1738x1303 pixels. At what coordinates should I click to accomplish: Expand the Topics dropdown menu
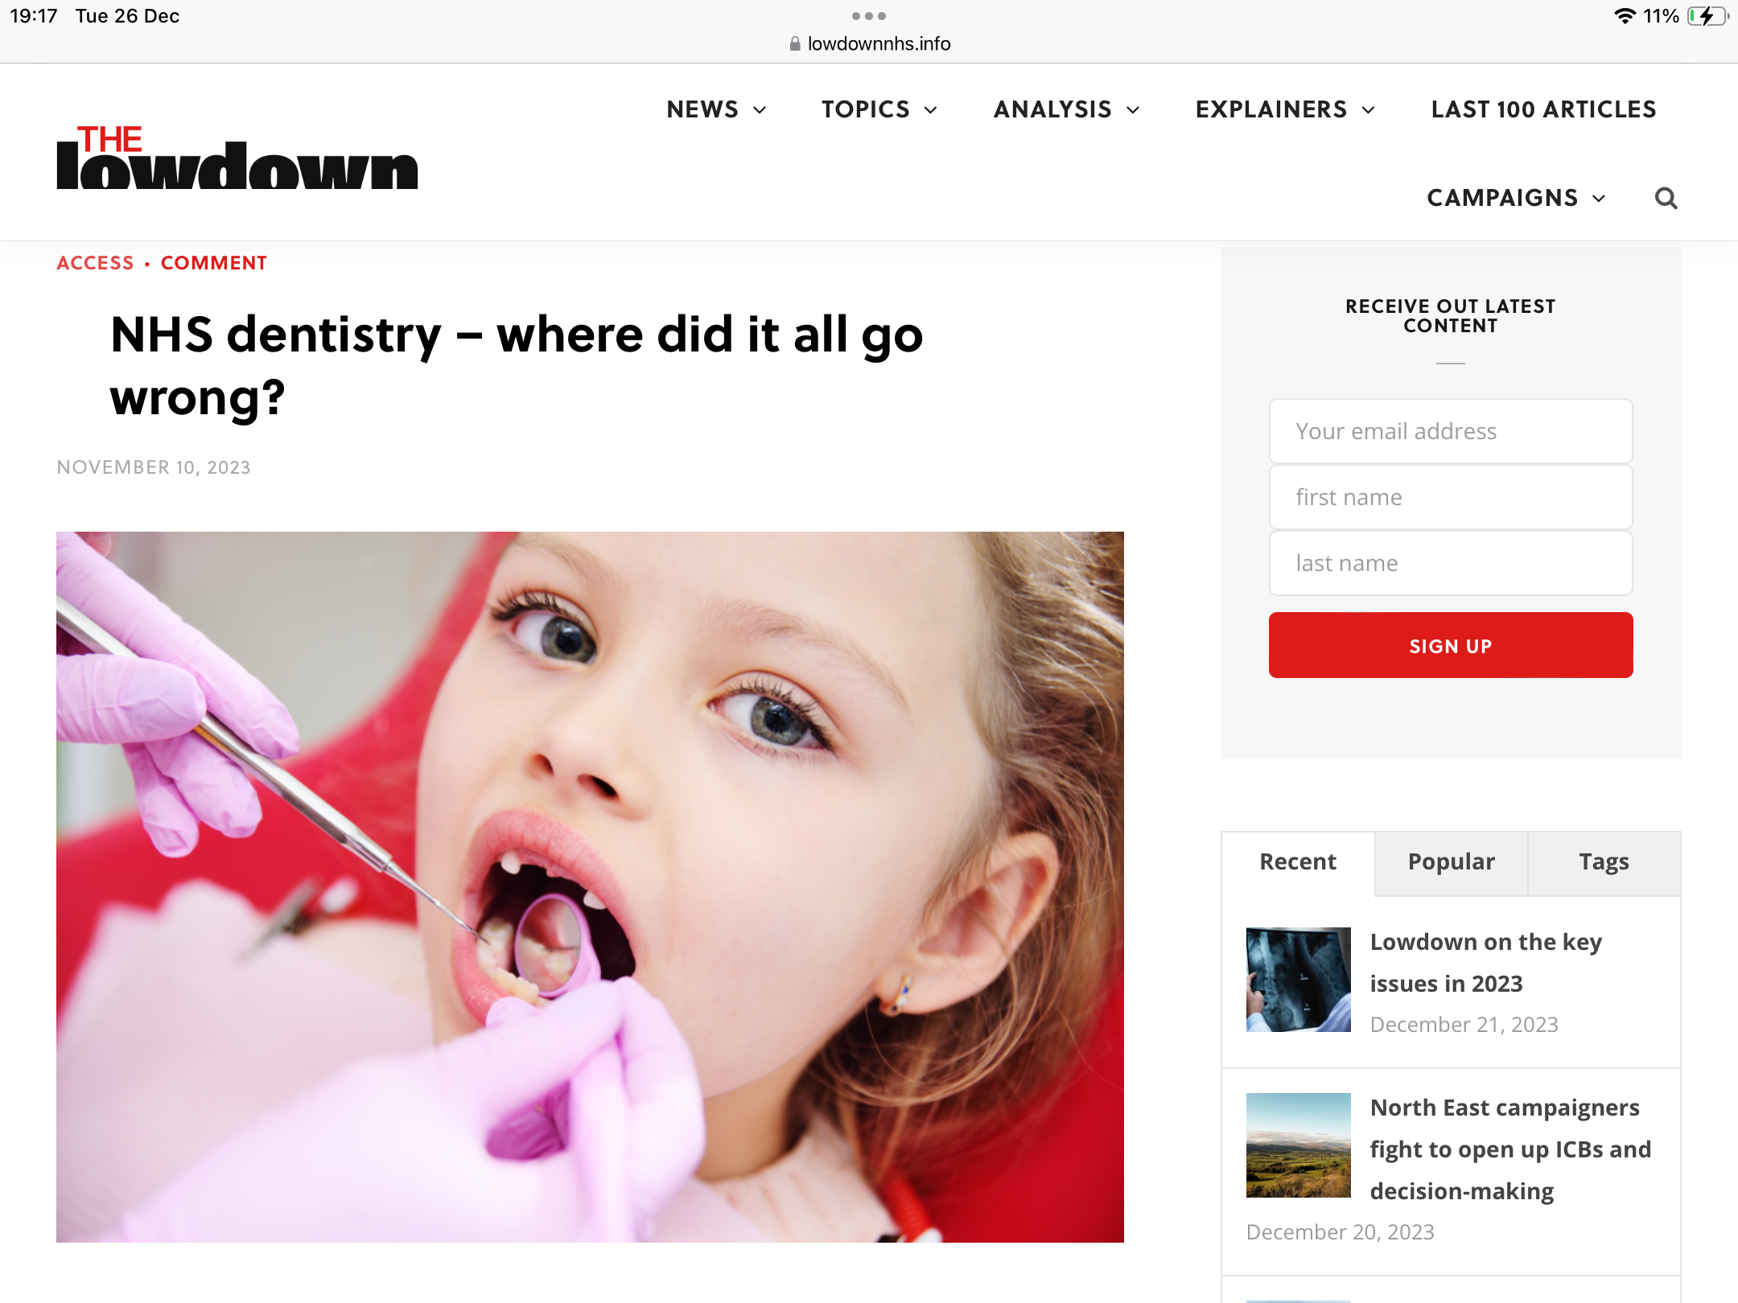coord(879,109)
